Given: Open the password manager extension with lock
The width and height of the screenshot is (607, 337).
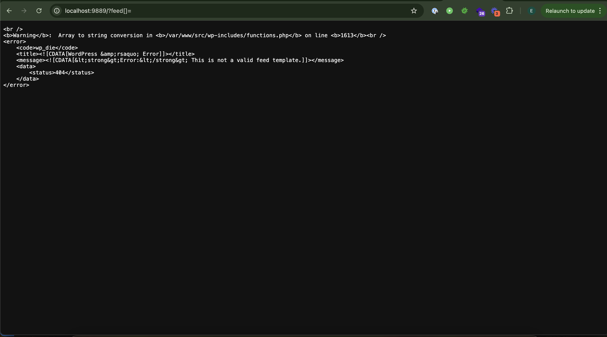Looking at the screenshot, I should point(434,11).
